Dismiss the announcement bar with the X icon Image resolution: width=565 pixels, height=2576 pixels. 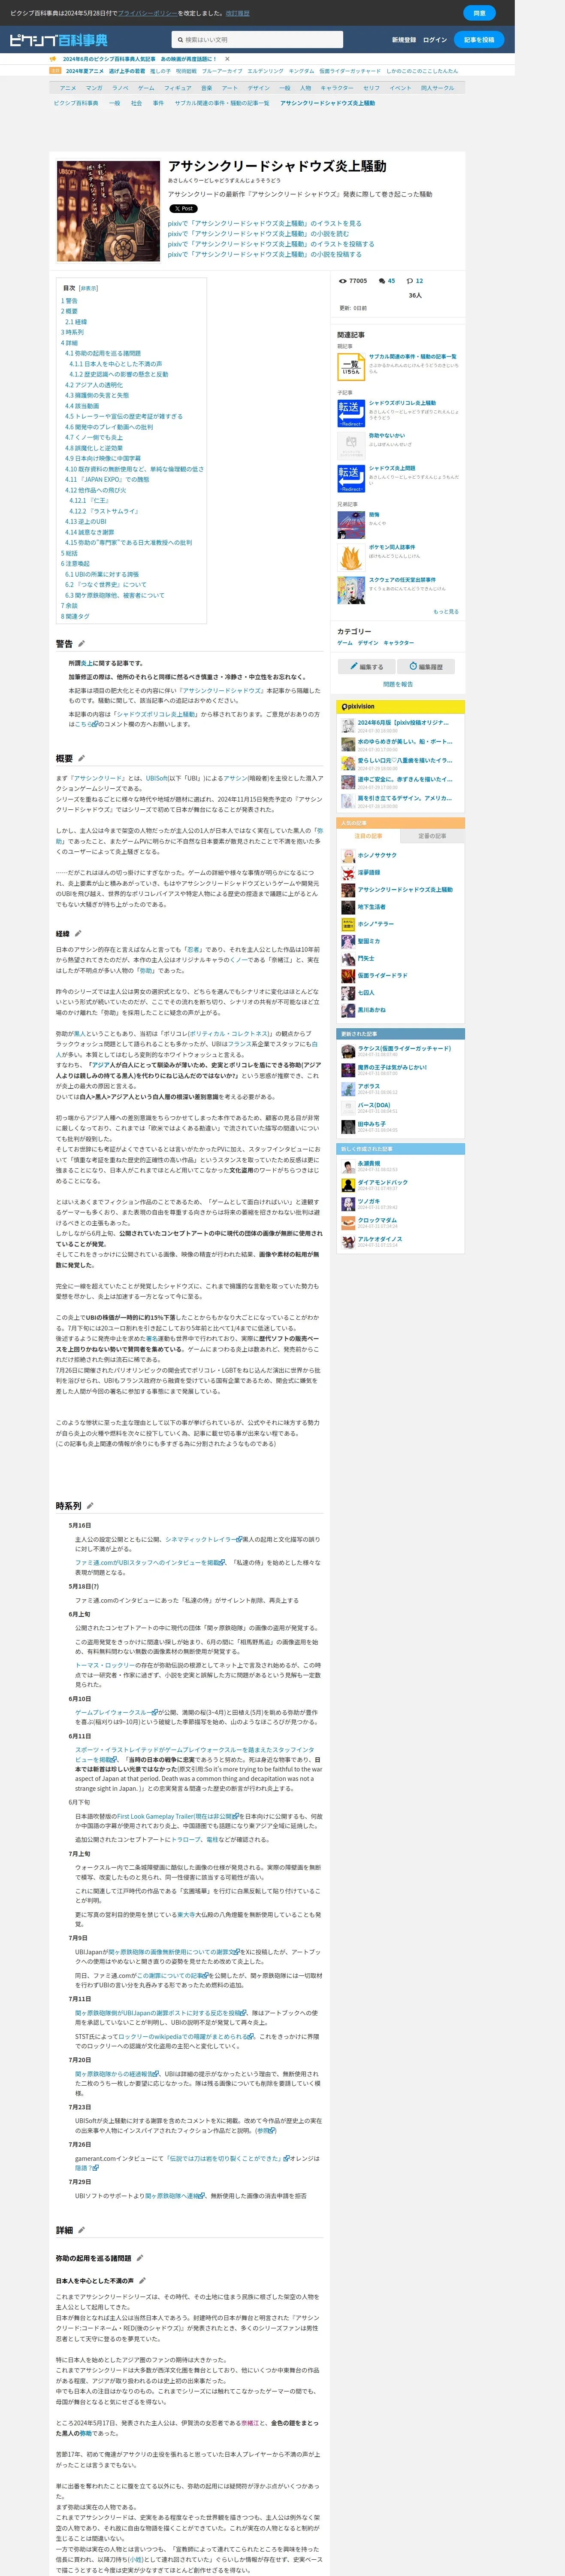227,59
